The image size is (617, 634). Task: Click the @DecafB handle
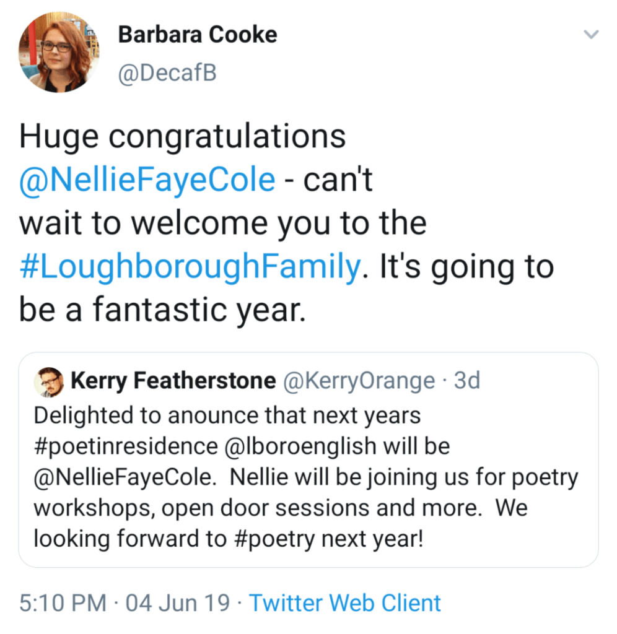168,74
